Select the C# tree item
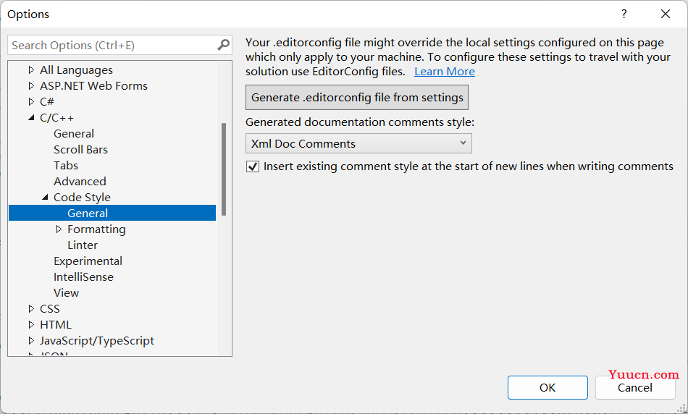 (47, 102)
